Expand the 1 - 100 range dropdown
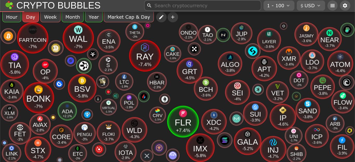This screenshot has width=355, height=162. tap(279, 5)
